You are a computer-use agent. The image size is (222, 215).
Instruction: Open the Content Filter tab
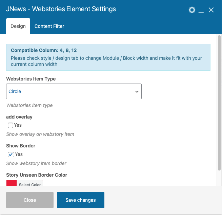tap(49, 26)
